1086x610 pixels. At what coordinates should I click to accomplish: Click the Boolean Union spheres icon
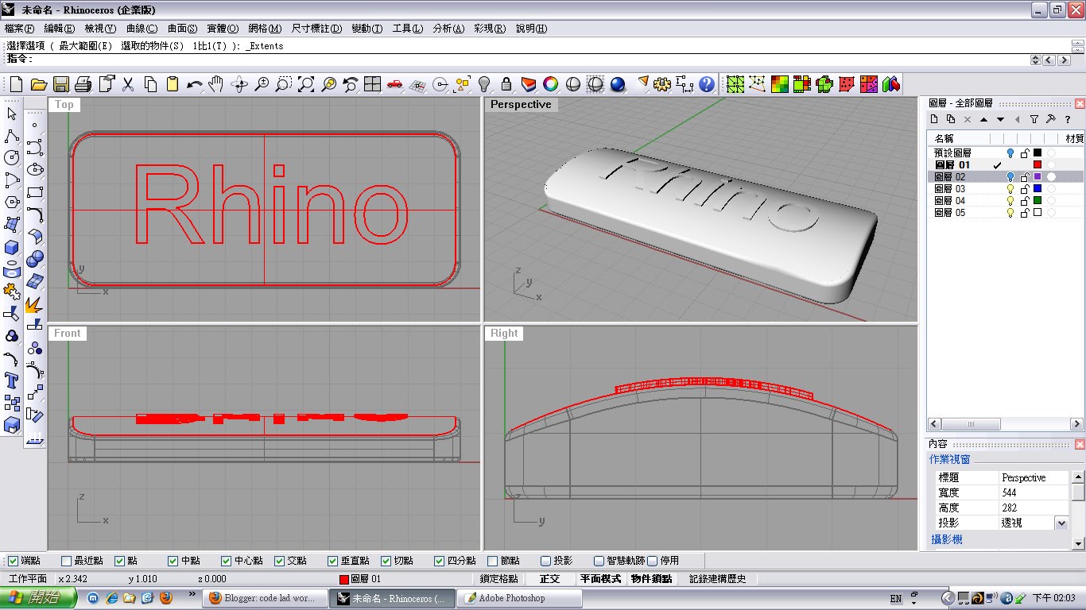35,259
